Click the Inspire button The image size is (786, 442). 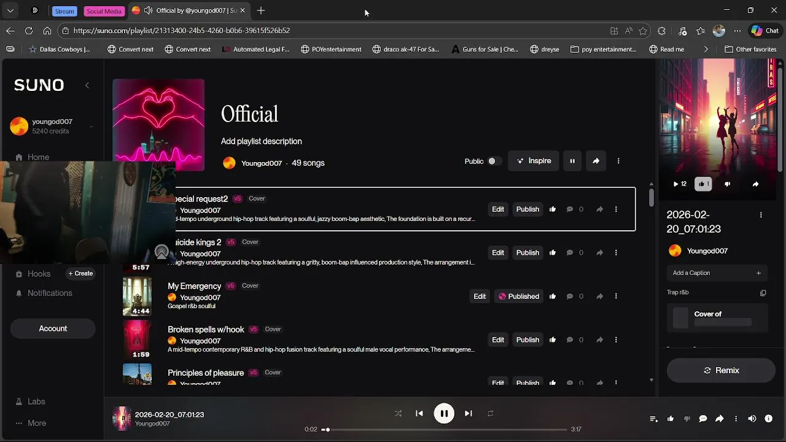coord(534,161)
